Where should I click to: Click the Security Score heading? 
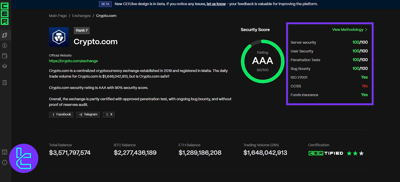coord(255,30)
